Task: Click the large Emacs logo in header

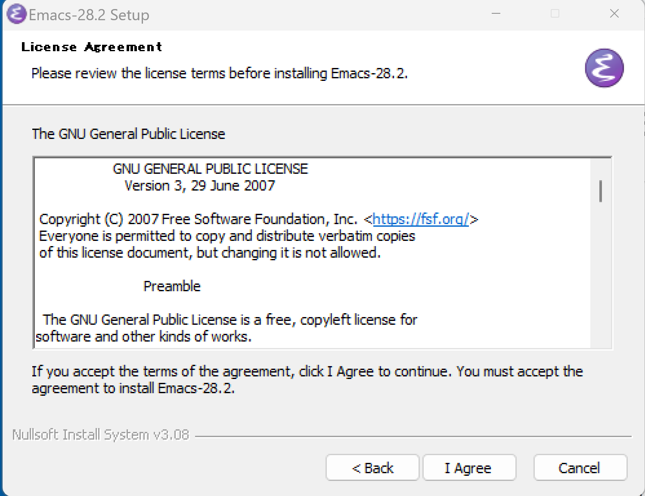Action: 604,68
